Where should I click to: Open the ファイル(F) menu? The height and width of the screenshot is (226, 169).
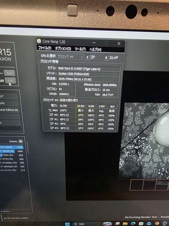[x=45, y=48]
